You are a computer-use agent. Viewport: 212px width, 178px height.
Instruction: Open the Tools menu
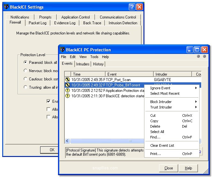pos(94,57)
